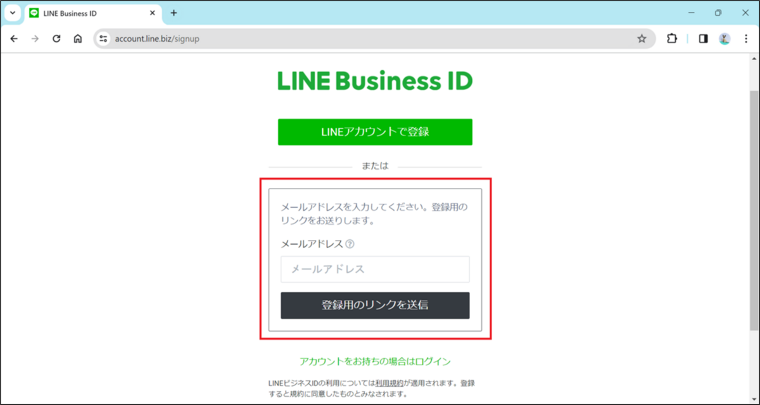Click the LINE Business ID logo
Screen dimensions: 760x405
pyautogui.click(x=375, y=82)
